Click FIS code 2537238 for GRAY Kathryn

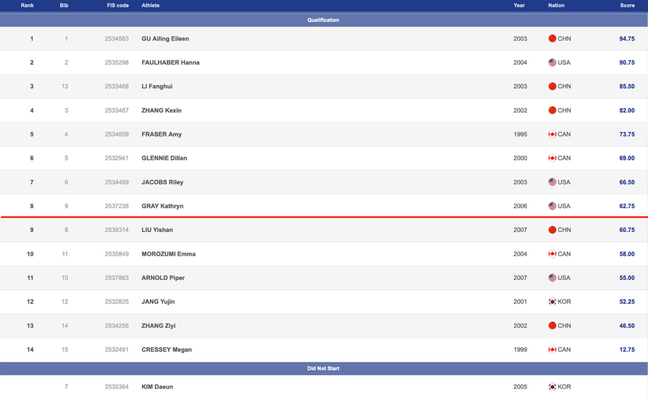[x=117, y=206]
